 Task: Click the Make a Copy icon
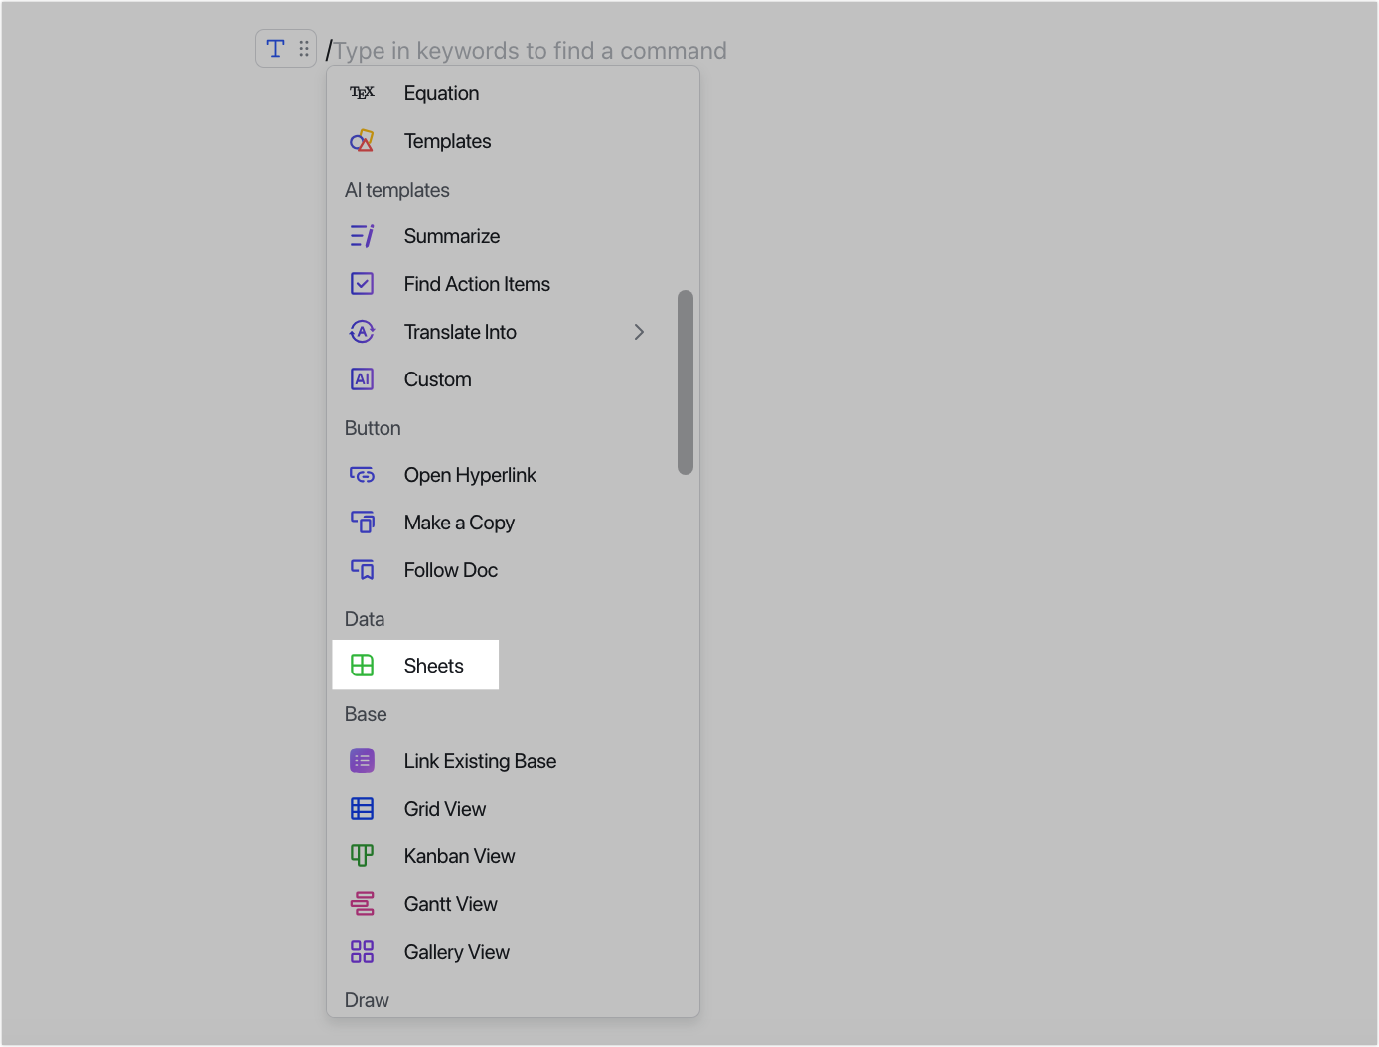(362, 522)
